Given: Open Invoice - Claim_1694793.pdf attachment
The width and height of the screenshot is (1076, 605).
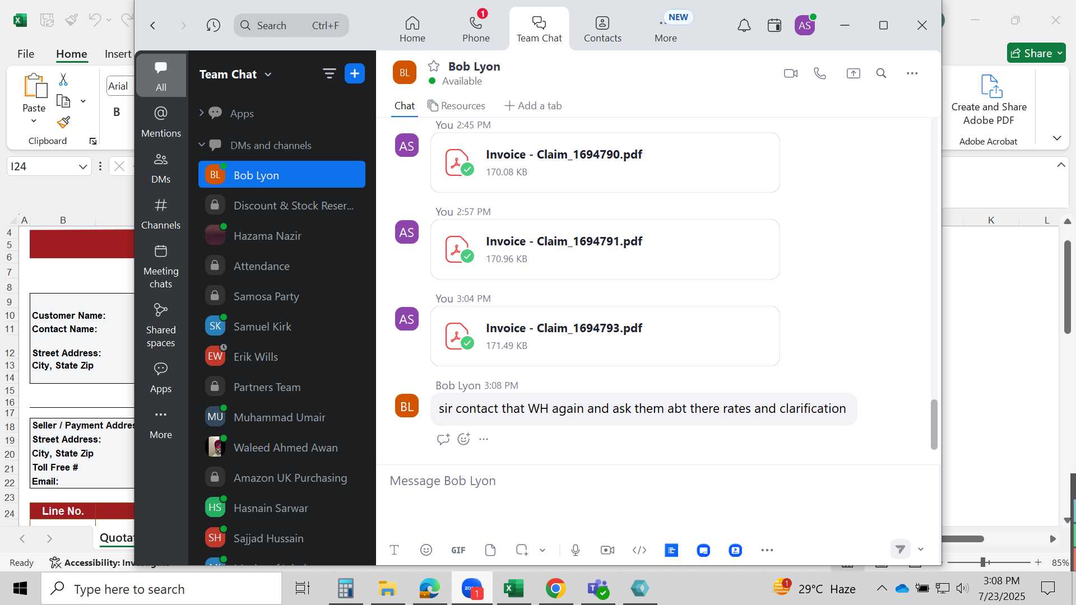Looking at the screenshot, I should point(605,336).
